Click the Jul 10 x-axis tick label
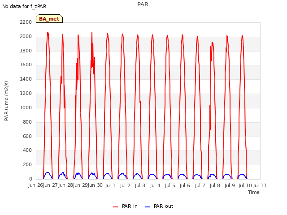Screen dimensions: 287x215 tap(245, 185)
